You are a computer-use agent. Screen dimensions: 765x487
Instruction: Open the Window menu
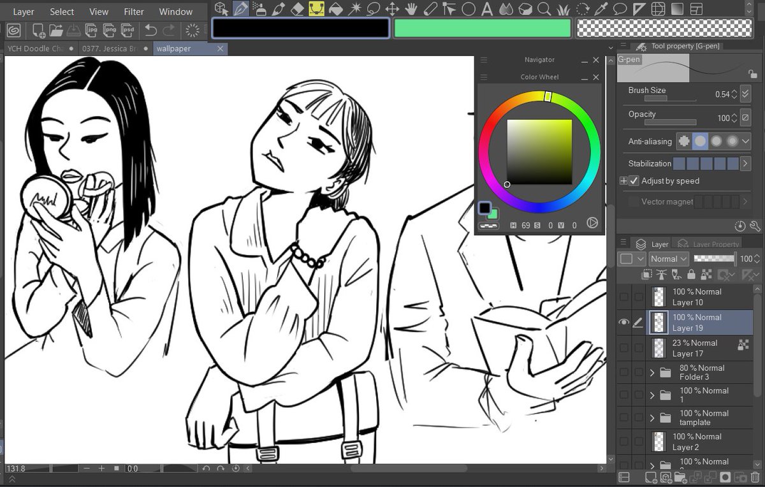[176, 11]
